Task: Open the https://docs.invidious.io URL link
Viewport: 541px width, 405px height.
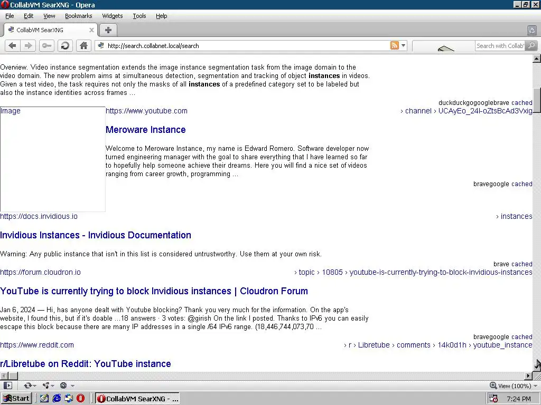Action: pyautogui.click(x=39, y=216)
